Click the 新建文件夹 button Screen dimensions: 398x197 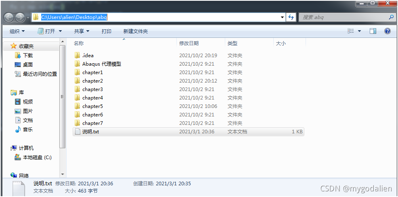point(136,31)
